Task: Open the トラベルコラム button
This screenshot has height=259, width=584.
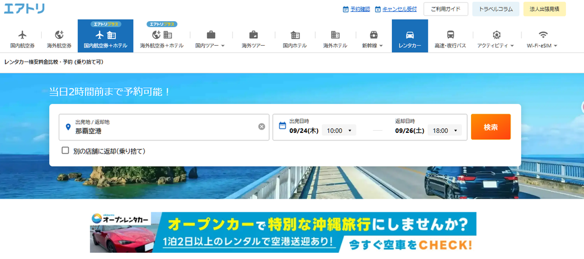Action: [x=496, y=9]
